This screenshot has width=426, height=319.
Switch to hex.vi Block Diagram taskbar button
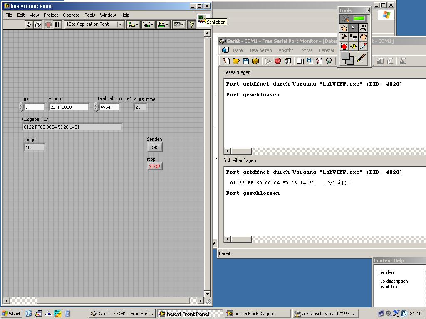[x=258, y=314]
